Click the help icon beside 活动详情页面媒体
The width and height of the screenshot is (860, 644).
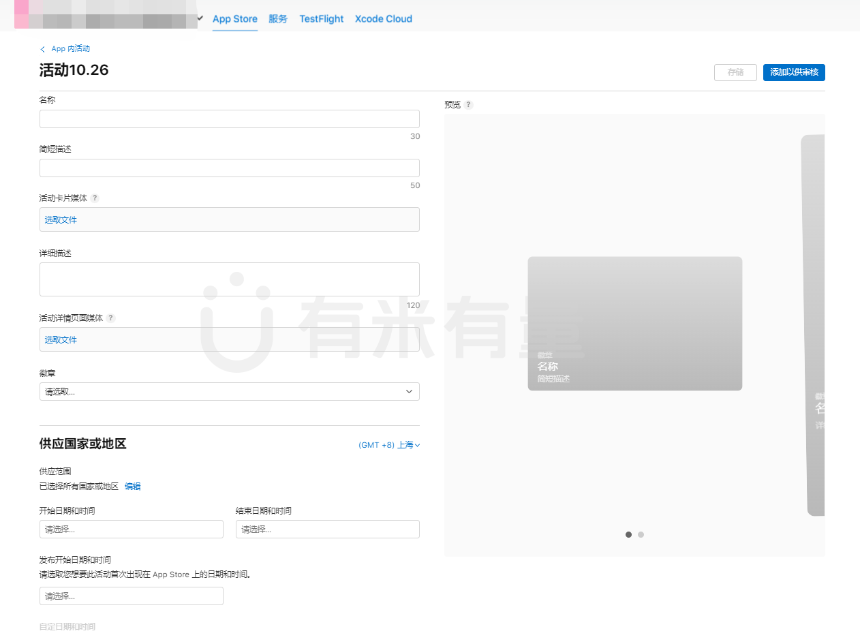[x=111, y=318]
